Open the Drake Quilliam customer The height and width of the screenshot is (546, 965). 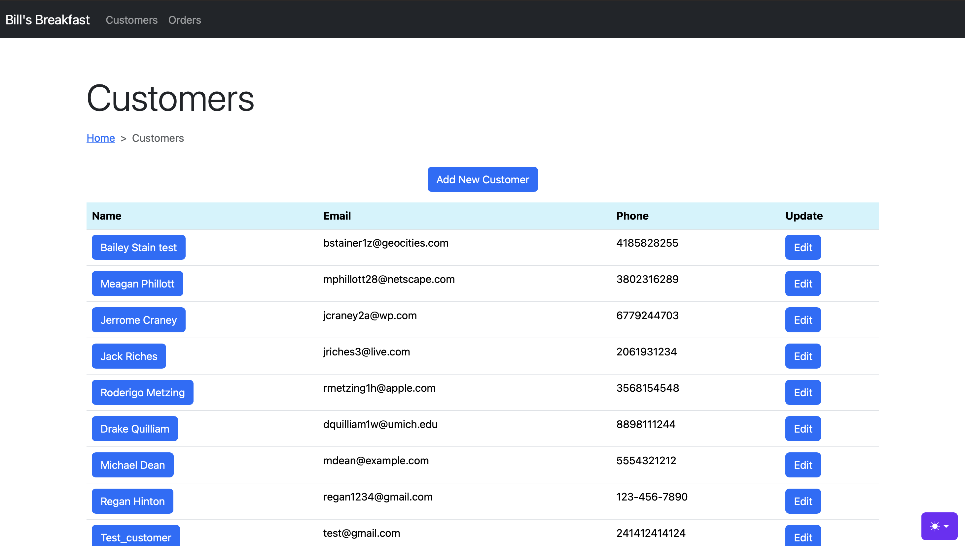(x=135, y=429)
